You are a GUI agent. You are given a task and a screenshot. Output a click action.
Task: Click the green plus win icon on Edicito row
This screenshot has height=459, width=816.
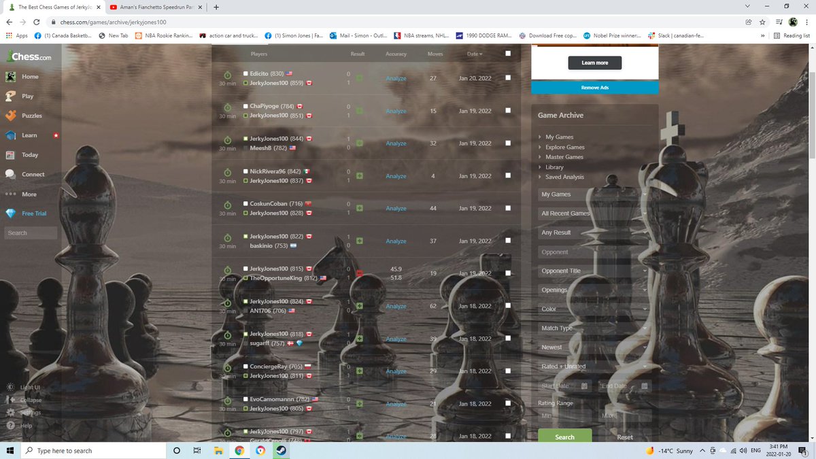coord(359,78)
